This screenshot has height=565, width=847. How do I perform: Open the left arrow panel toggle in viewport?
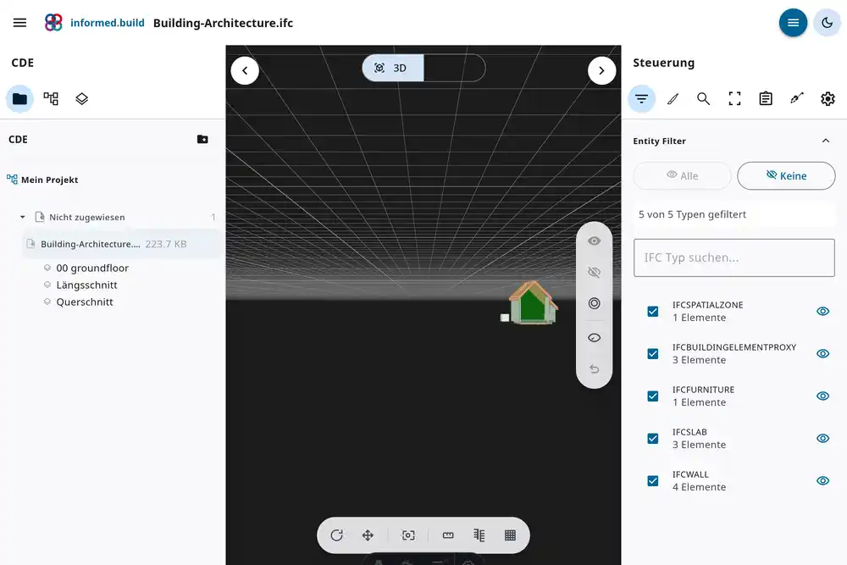(x=245, y=70)
